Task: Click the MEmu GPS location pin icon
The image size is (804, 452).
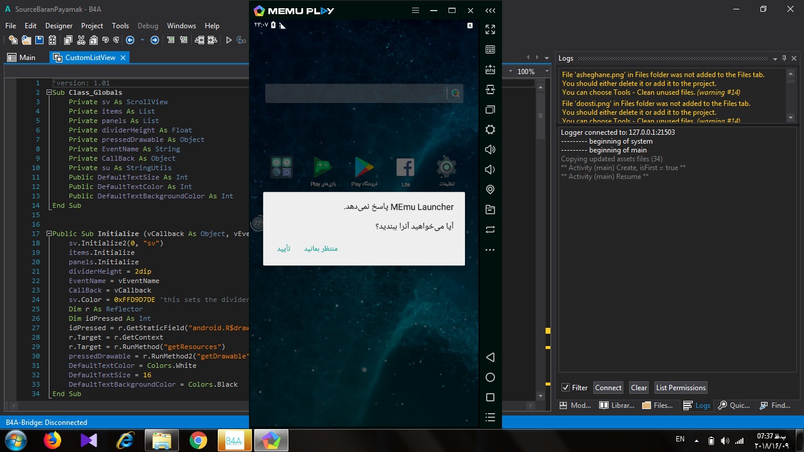Action: 490,190
